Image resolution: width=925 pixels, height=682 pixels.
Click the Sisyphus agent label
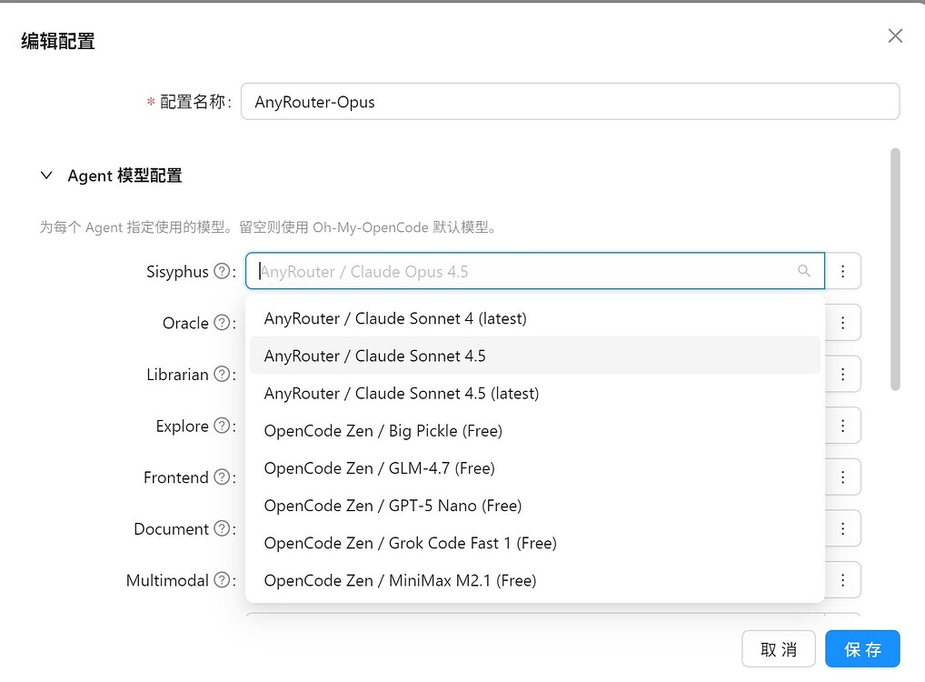point(177,271)
